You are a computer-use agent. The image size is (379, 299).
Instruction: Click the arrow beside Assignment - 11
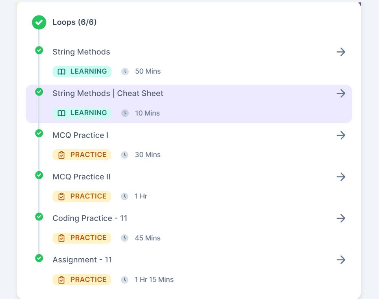341,260
